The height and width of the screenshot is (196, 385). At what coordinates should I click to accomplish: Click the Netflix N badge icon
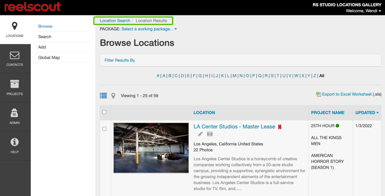[x=280, y=127]
